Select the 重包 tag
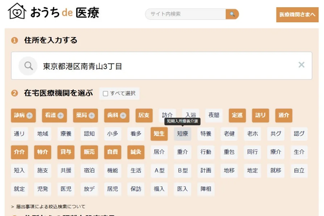This screenshot has width=324, height=216. point(229,152)
